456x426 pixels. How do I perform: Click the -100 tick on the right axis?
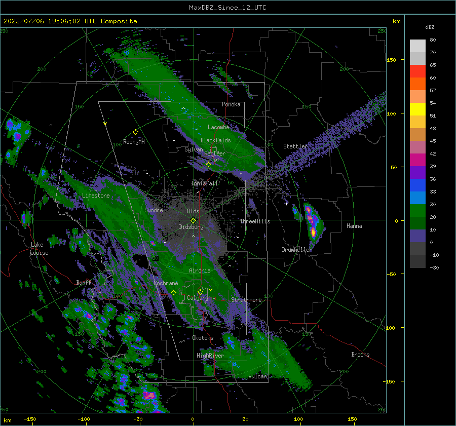[390, 328]
